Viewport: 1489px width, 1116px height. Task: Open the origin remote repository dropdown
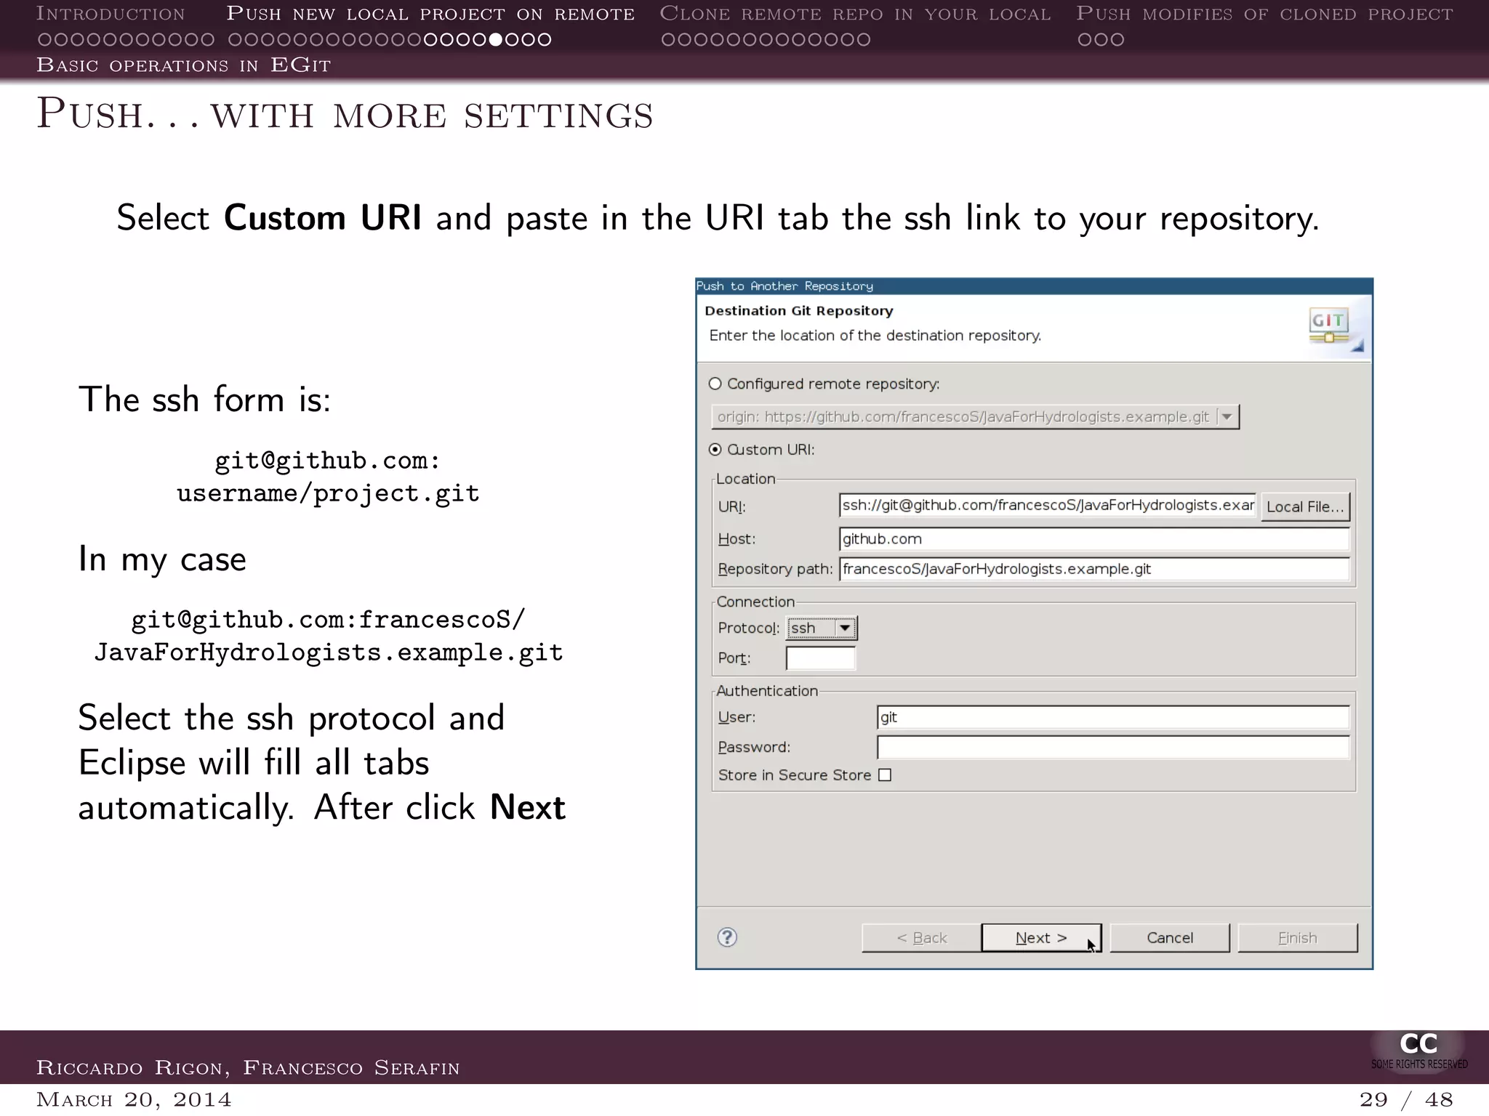pyautogui.click(x=975, y=417)
